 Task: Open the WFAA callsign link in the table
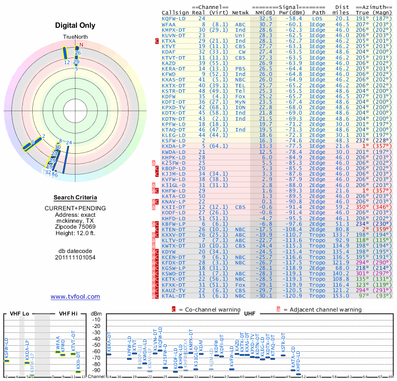pyautogui.click(x=169, y=24)
